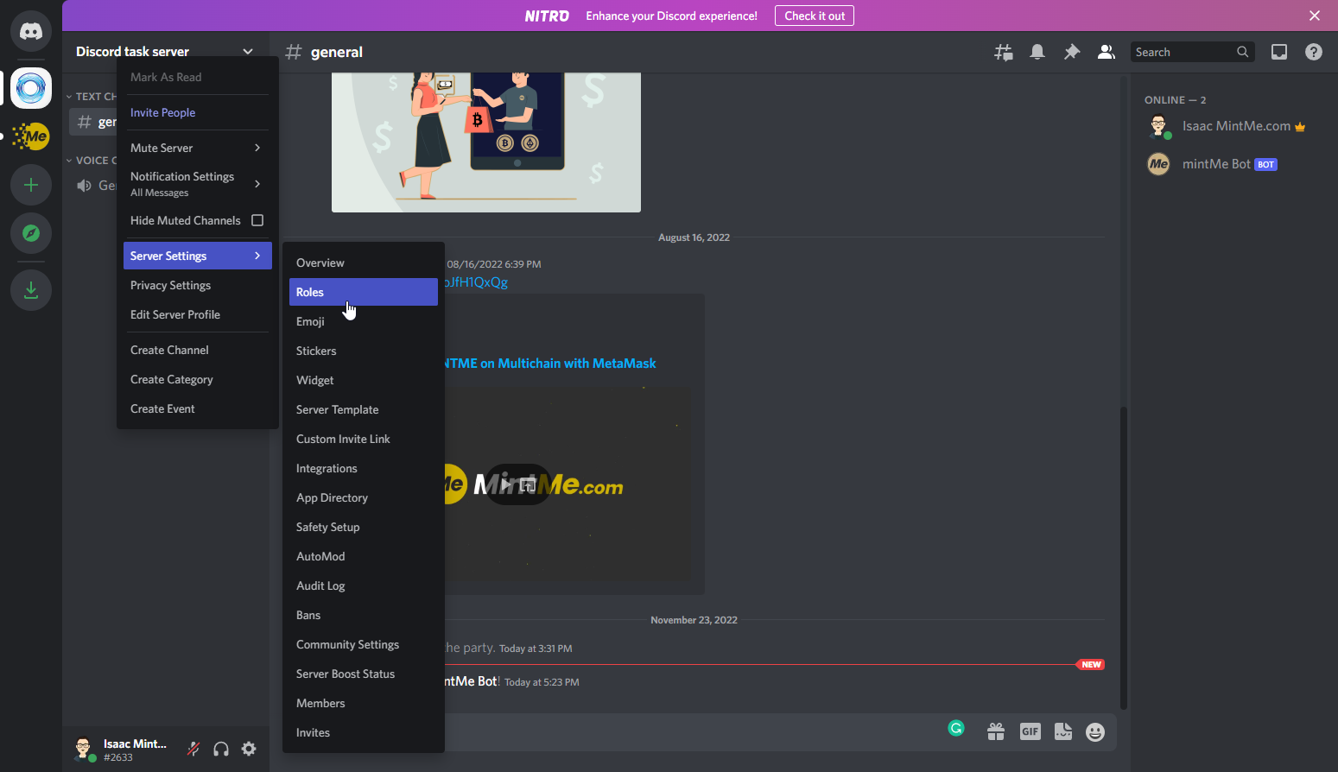Open the Threads icon in header
Screen dimensions: 1338x772
pyautogui.click(x=1003, y=52)
